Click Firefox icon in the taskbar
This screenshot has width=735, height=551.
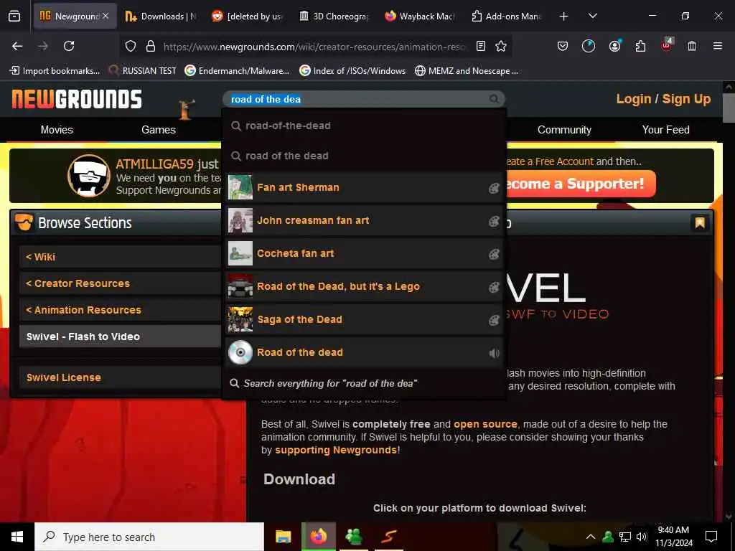pyautogui.click(x=319, y=537)
